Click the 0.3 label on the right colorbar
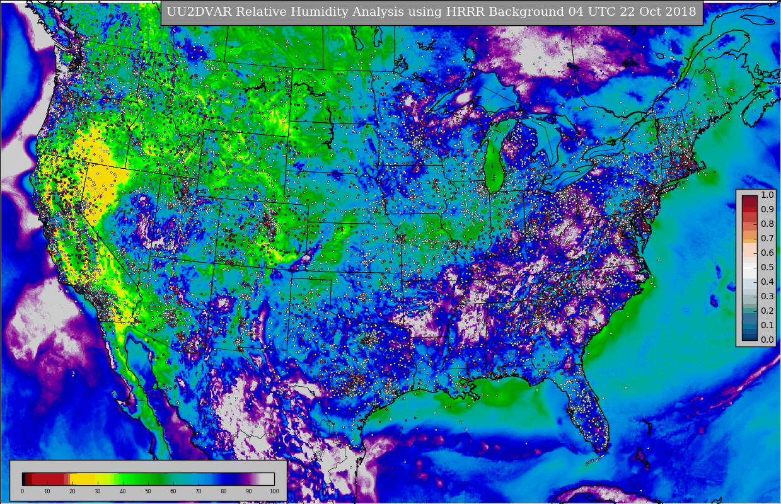781x504 pixels. coord(767,297)
